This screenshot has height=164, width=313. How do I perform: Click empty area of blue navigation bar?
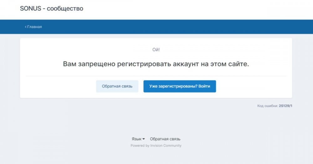188,27
